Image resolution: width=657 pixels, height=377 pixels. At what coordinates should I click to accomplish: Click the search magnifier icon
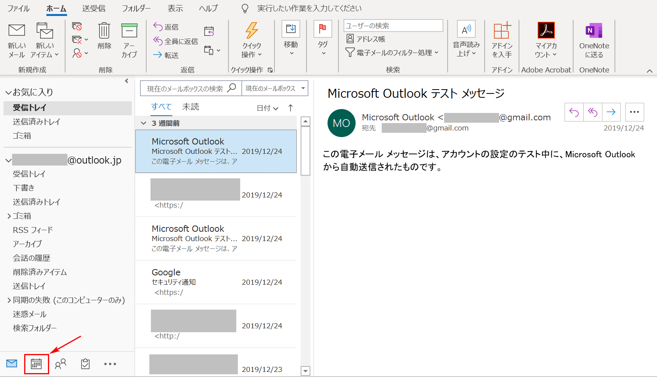232,88
